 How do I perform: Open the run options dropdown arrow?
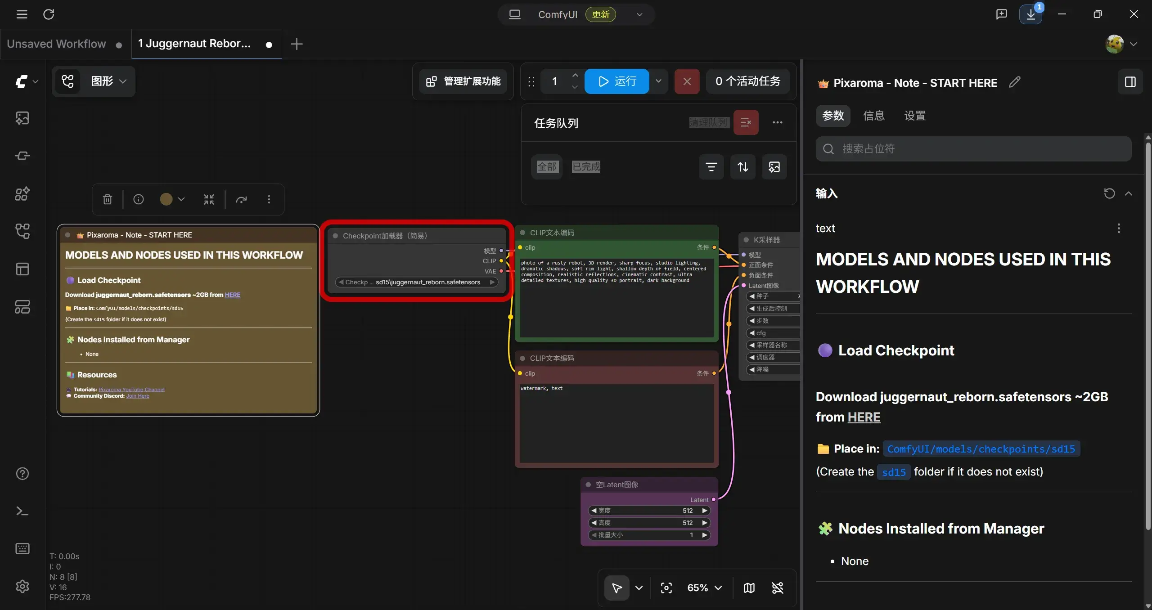click(658, 81)
